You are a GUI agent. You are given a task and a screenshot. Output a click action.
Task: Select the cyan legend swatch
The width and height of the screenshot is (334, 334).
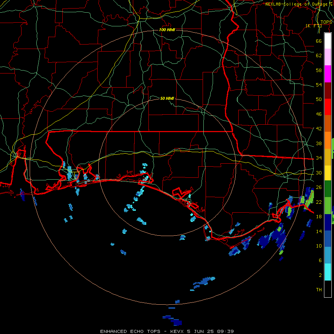pyautogui.click(x=328, y=272)
